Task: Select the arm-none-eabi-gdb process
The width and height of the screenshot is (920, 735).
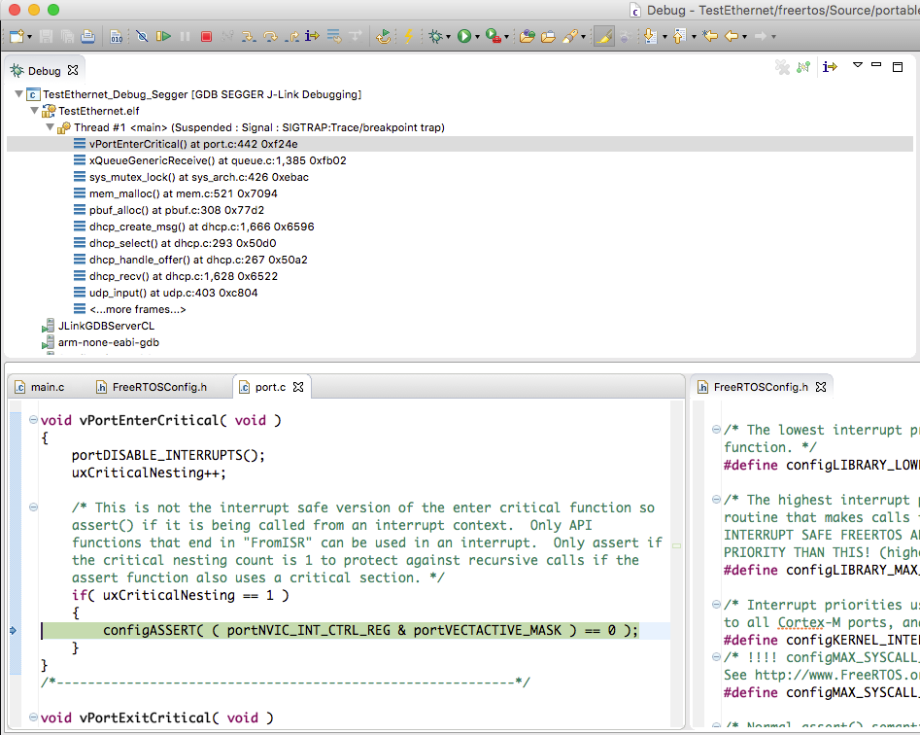Action: (x=109, y=341)
